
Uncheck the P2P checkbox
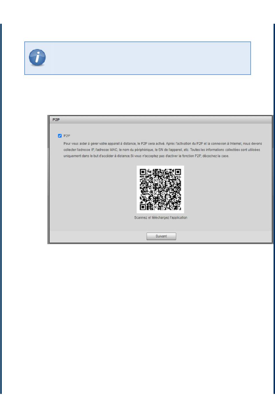tap(60, 136)
